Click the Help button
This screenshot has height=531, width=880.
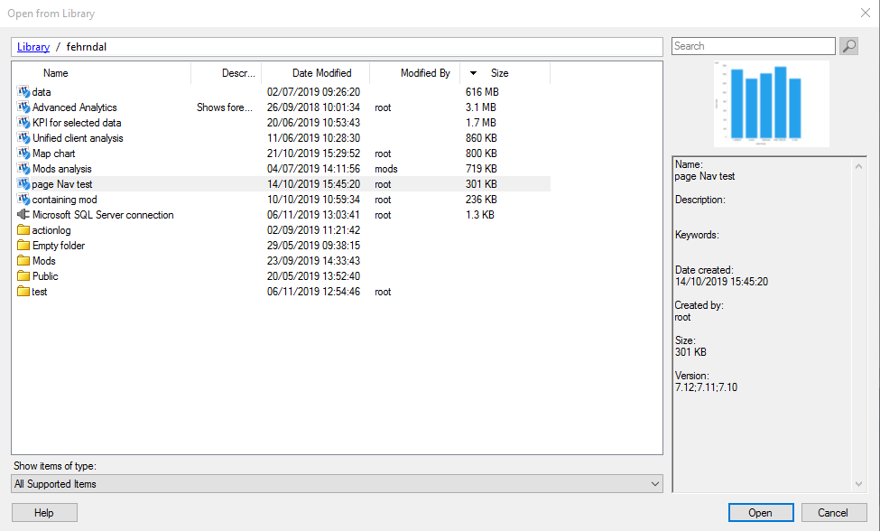click(44, 513)
